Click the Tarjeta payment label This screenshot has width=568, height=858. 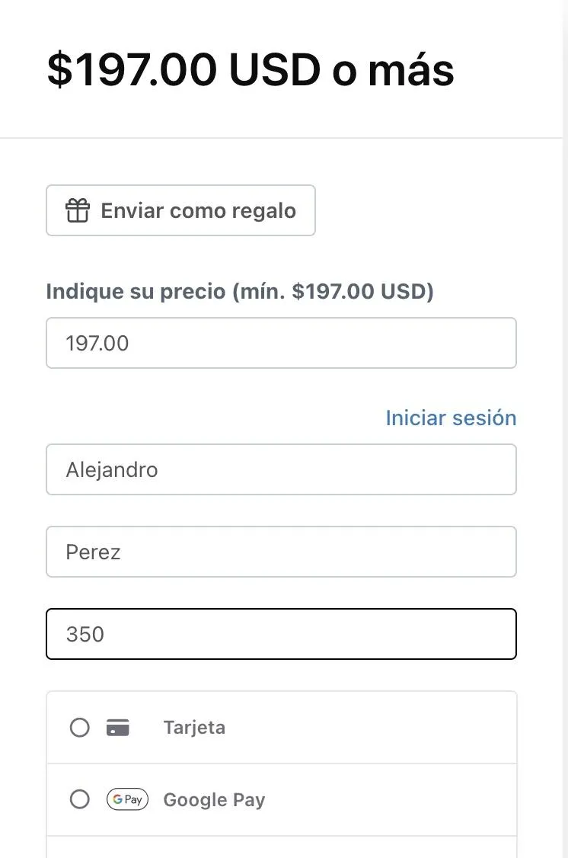point(194,728)
